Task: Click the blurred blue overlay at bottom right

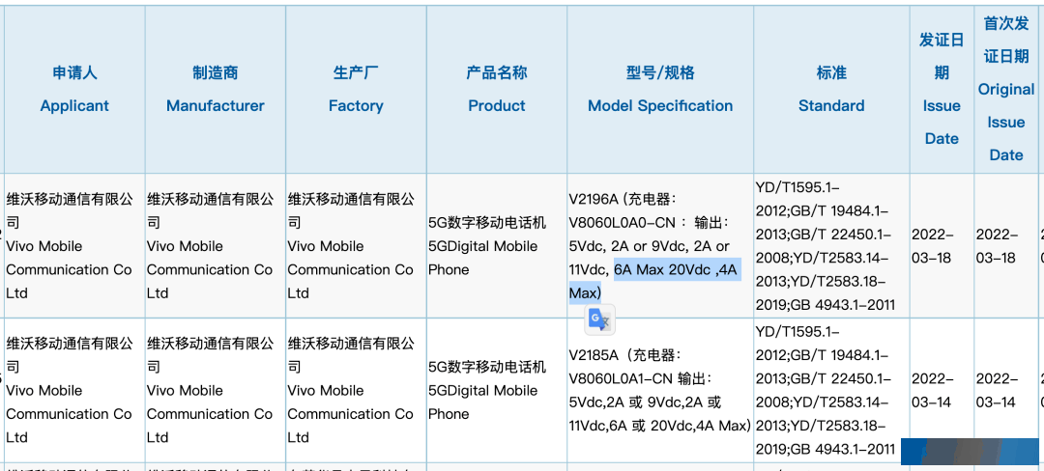Action: pyautogui.click(x=971, y=451)
